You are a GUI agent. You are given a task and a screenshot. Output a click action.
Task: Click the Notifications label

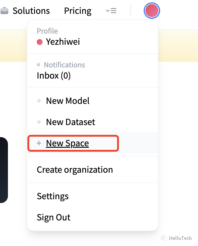[64, 65]
